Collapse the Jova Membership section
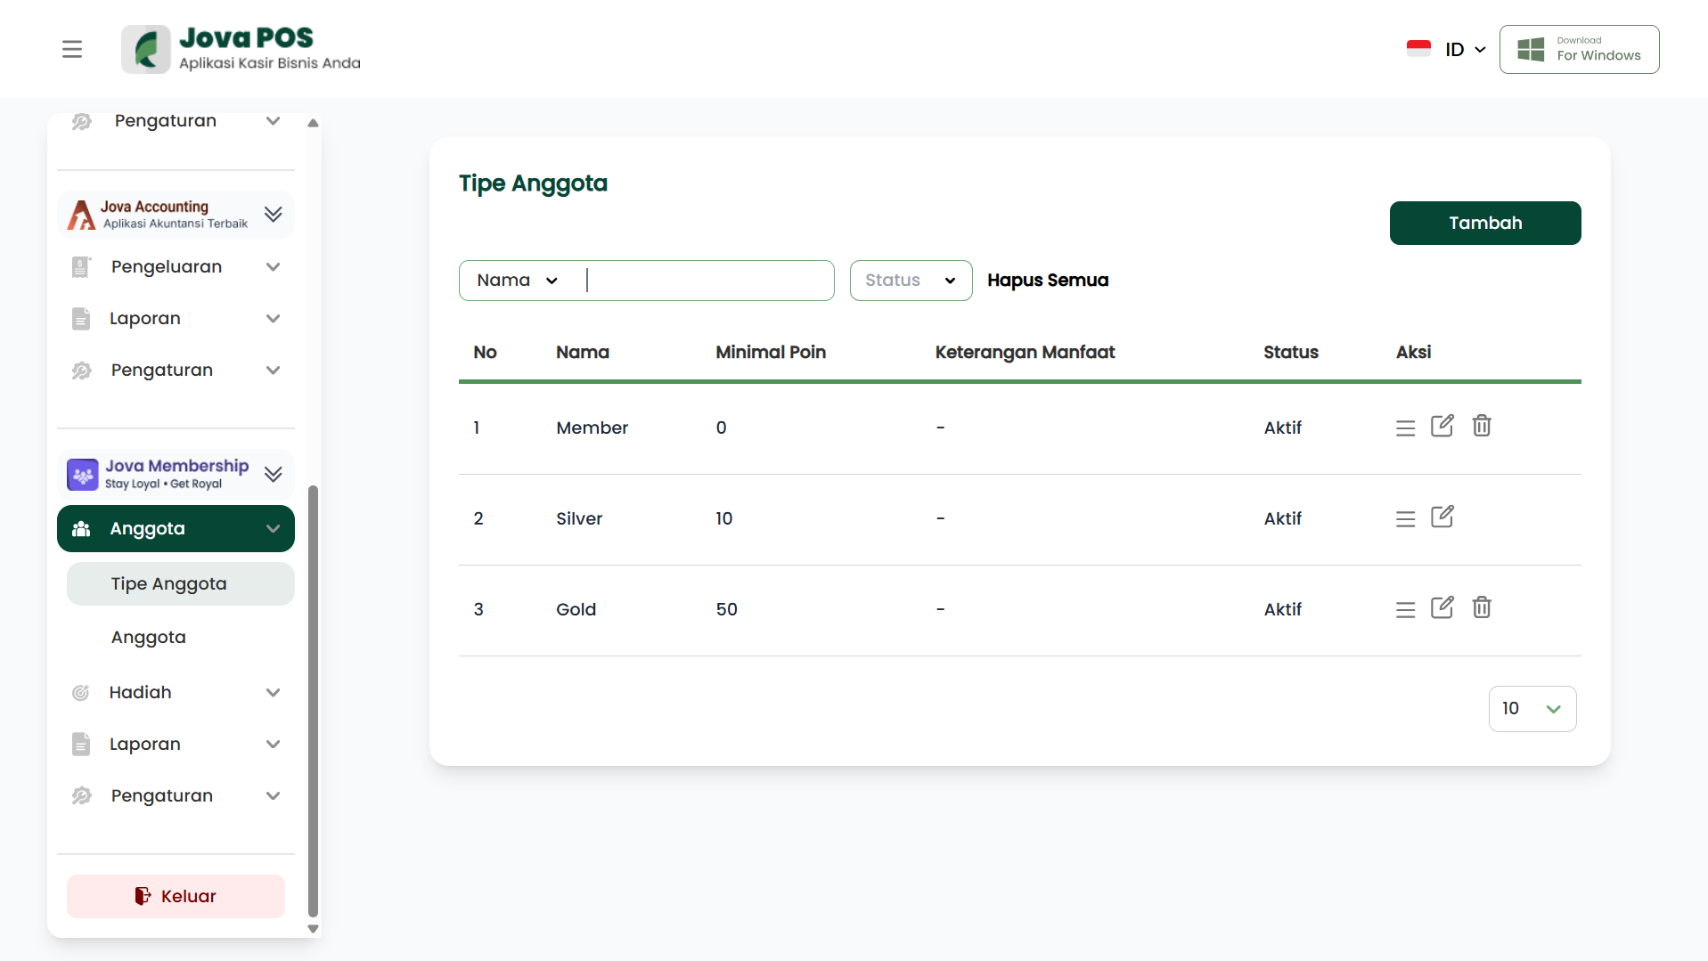This screenshot has height=961, width=1708. (x=273, y=474)
